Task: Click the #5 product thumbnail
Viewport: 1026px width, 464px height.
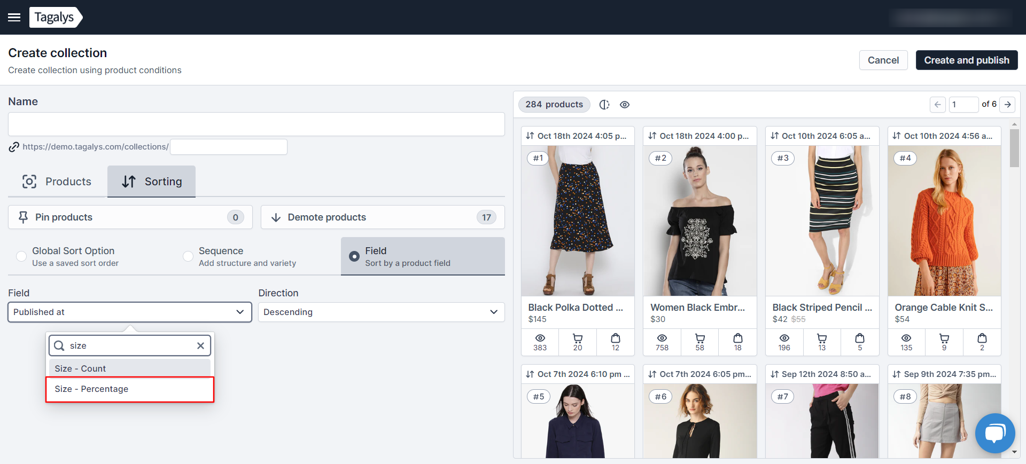Action: click(578, 421)
